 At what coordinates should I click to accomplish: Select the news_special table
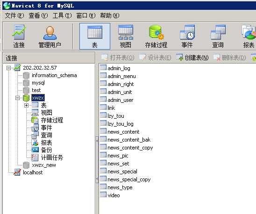tap(122, 171)
